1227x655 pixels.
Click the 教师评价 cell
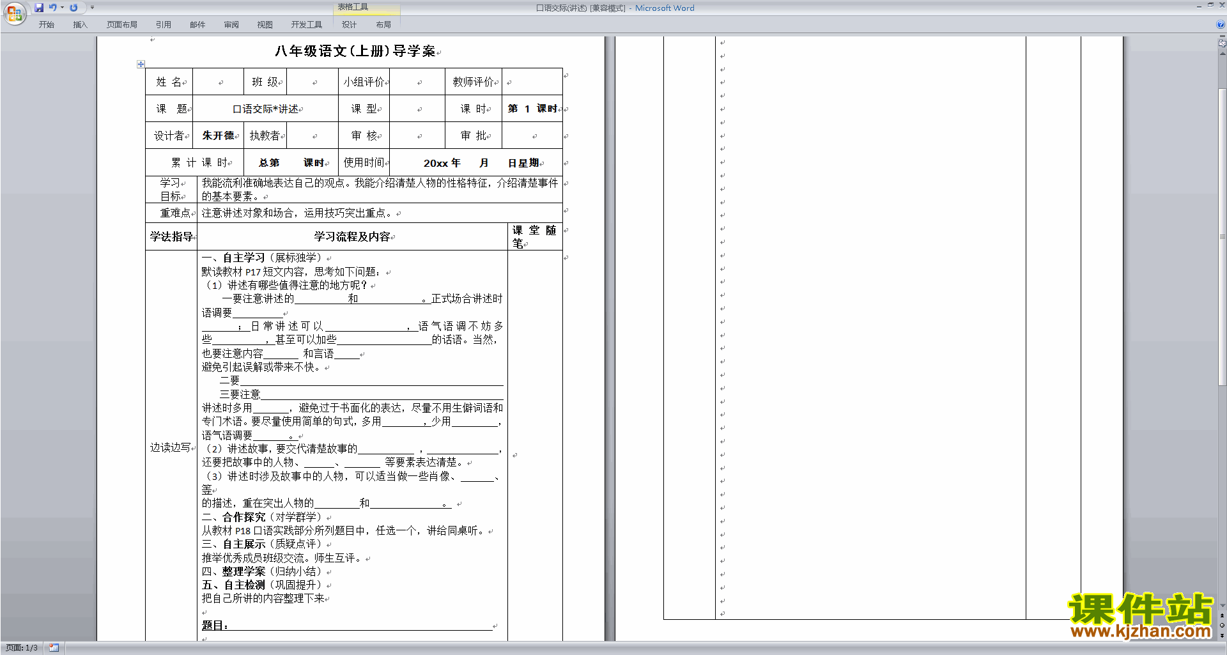pos(474,82)
